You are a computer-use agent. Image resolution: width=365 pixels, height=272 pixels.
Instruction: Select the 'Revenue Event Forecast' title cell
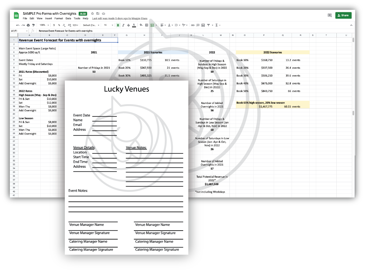click(x=68, y=40)
